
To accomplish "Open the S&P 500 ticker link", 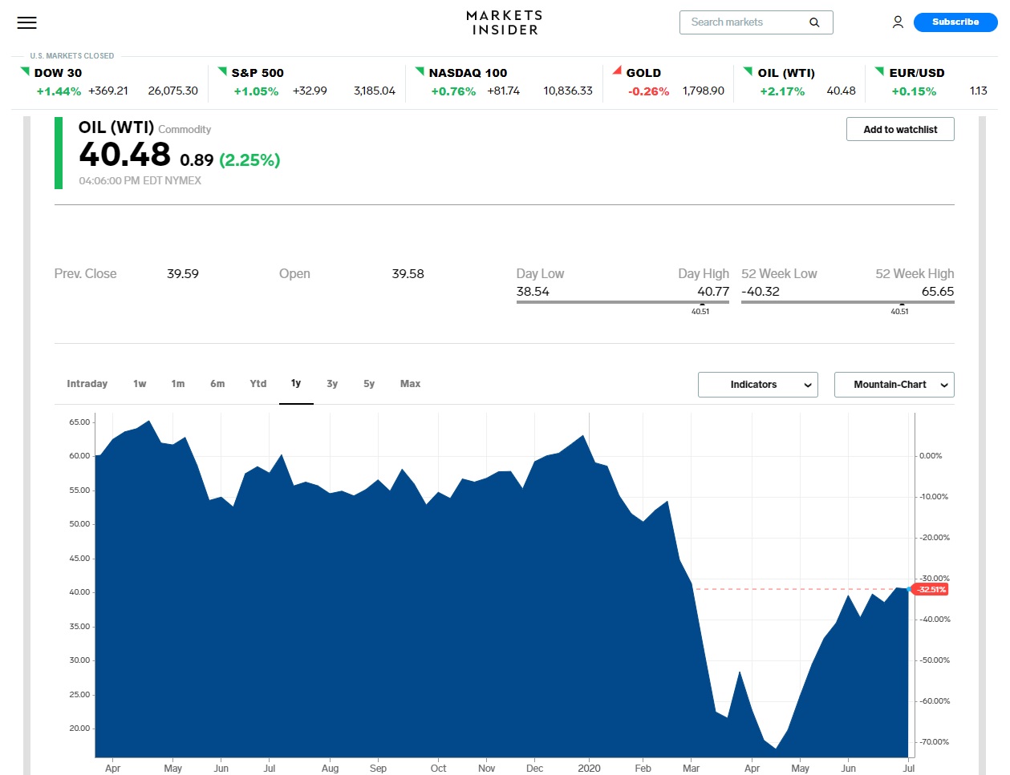I will [258, 73].
